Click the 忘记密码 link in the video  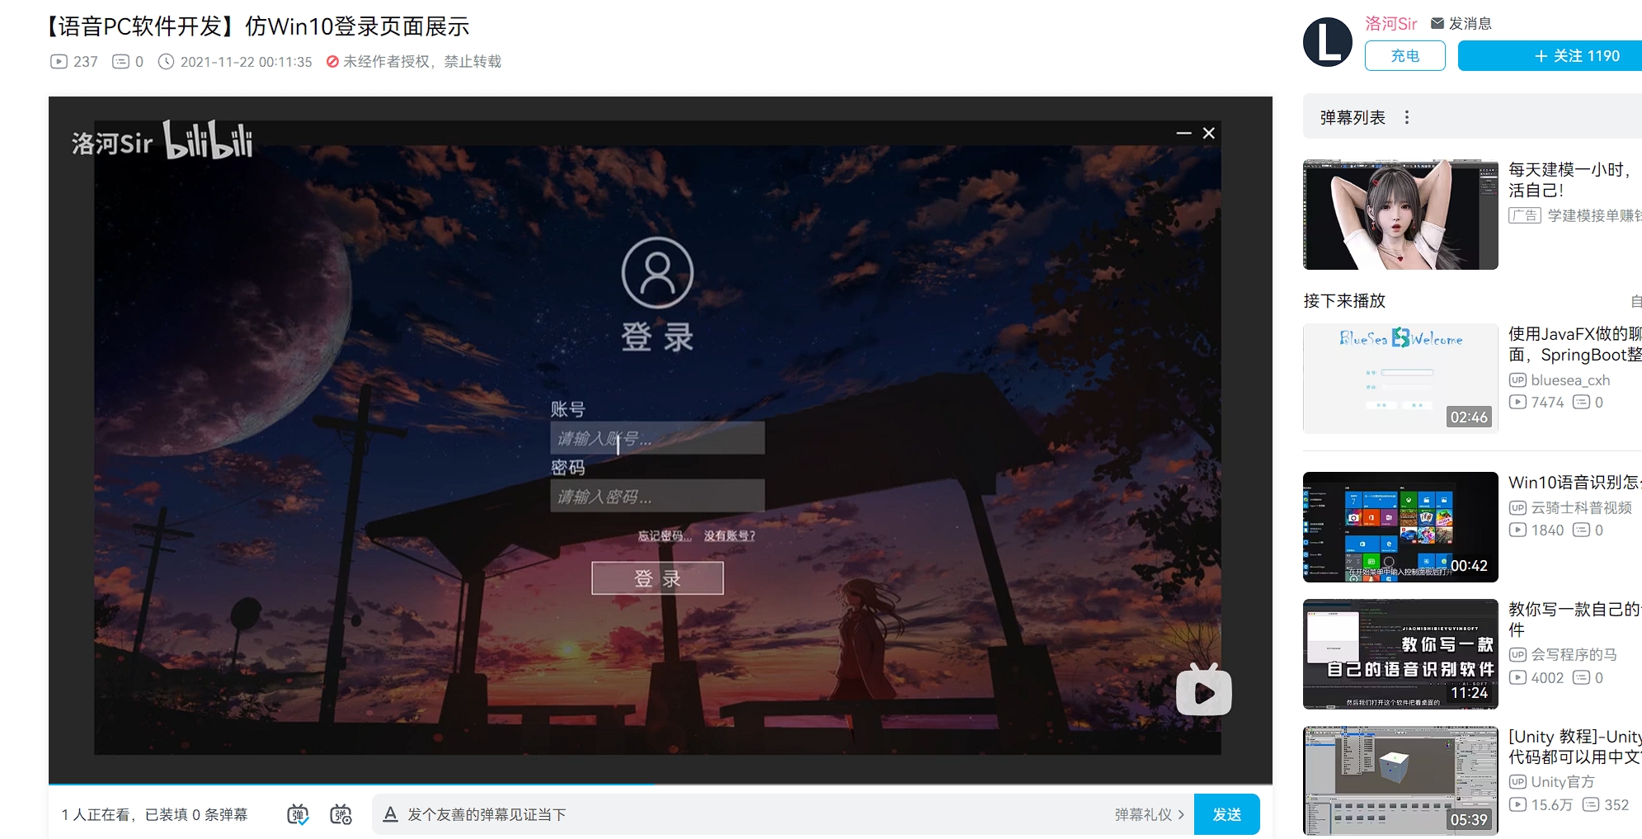pos(664,536)
